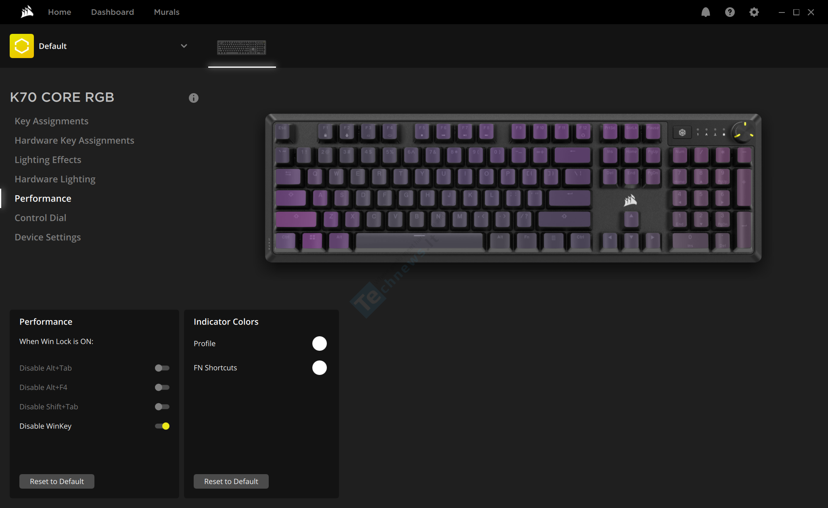Open the settings gear icon

[754, 12]
